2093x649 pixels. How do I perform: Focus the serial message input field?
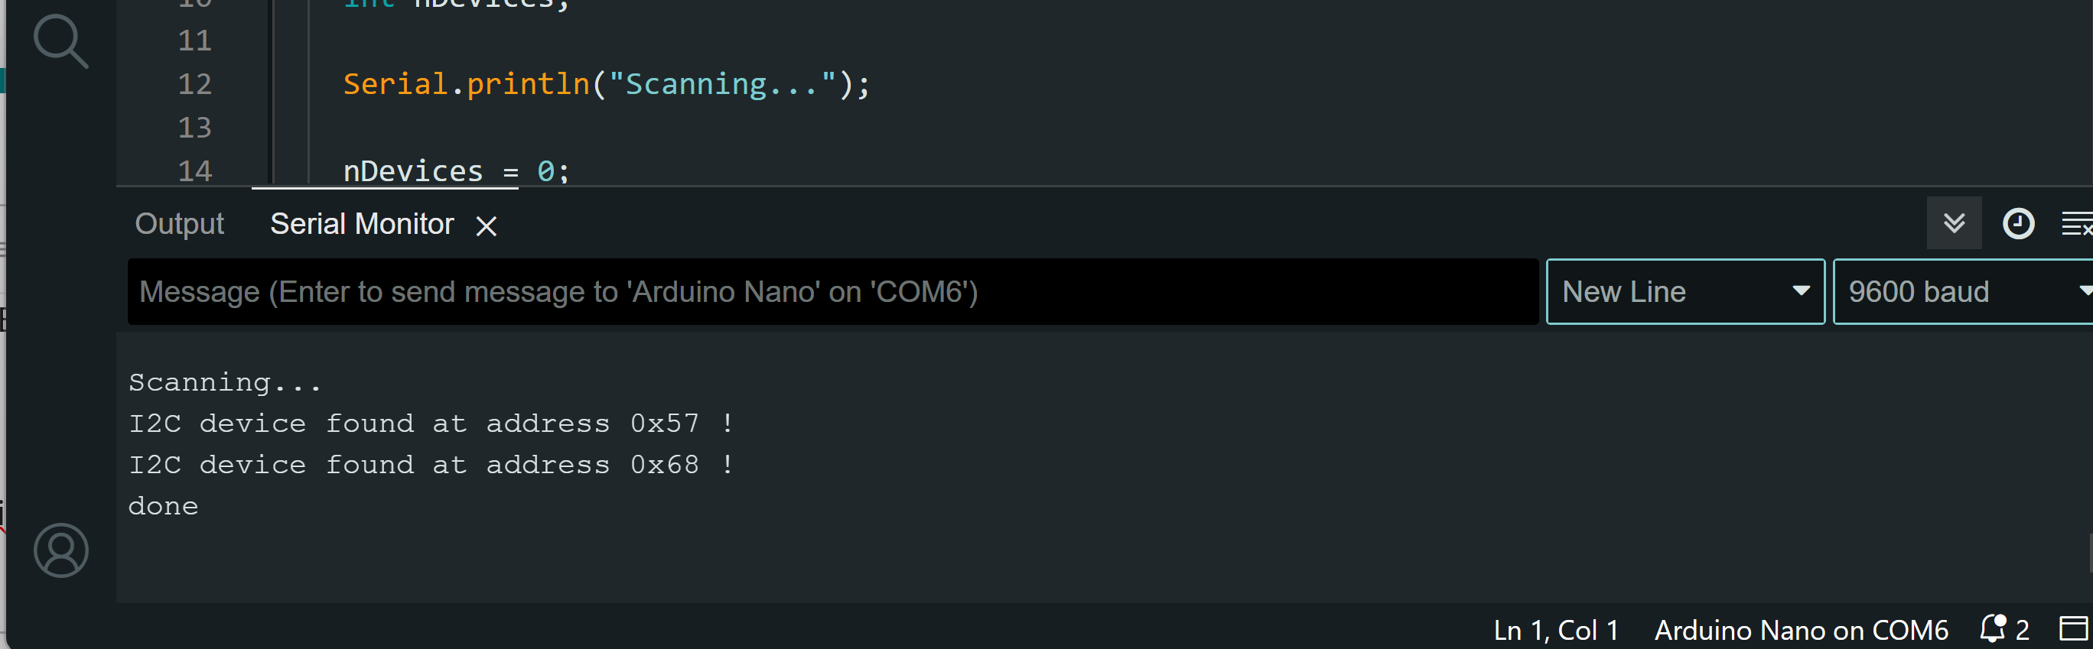click(x=832, y=291)
